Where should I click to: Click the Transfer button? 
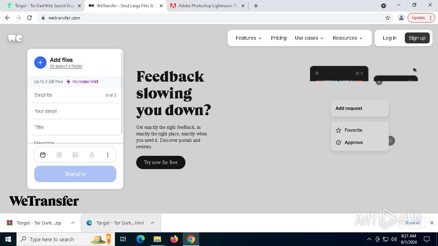coord(75,174)
